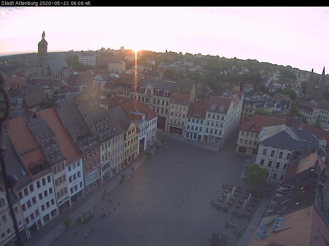This screenshot has width=329, height=246.
Task: Click the green tree beside the square
Action: click(256, 176)
